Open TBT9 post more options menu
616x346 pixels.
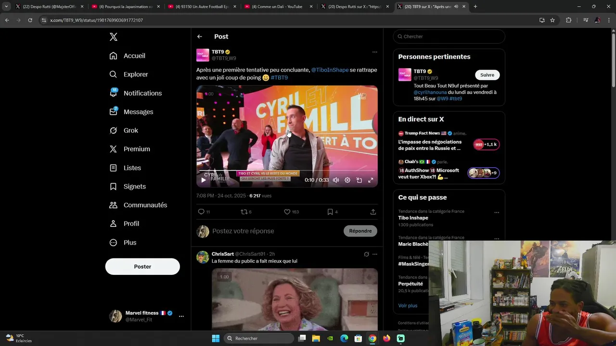tap(374, 52)
